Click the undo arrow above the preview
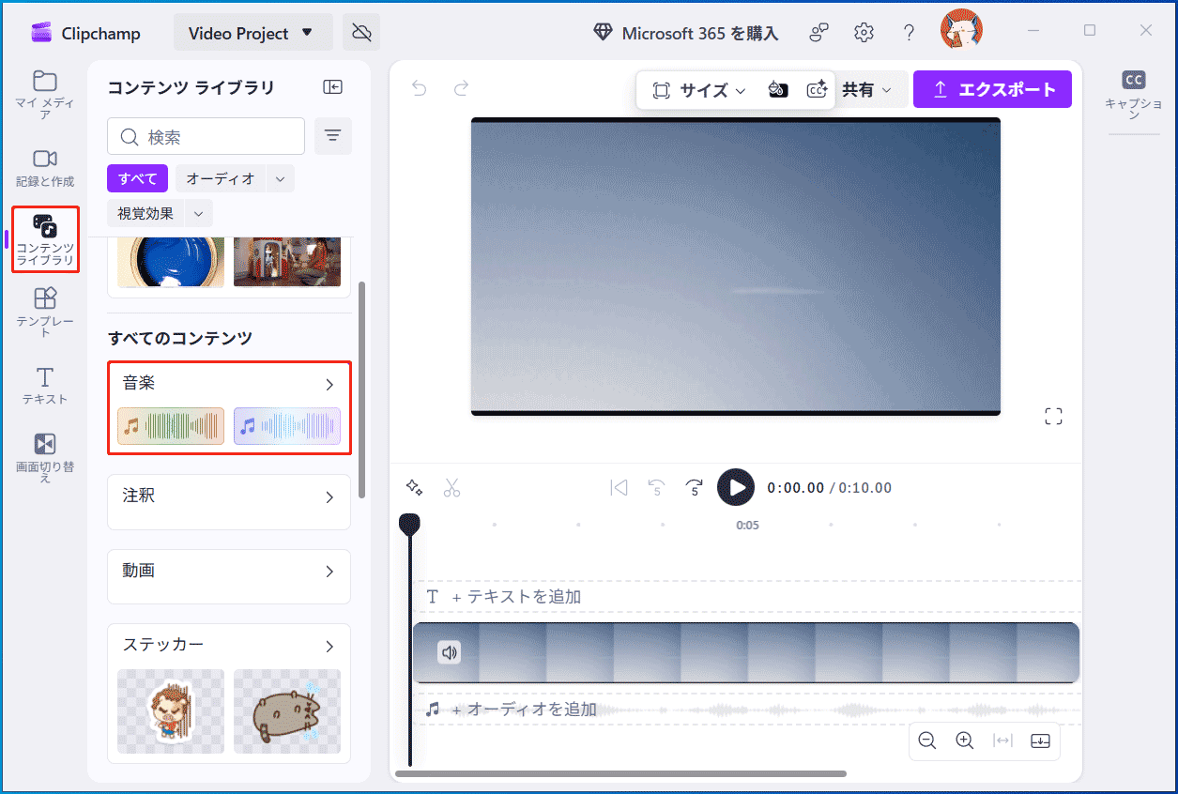The width and height of the screenshot is (1178, 794). click(418, 87)
